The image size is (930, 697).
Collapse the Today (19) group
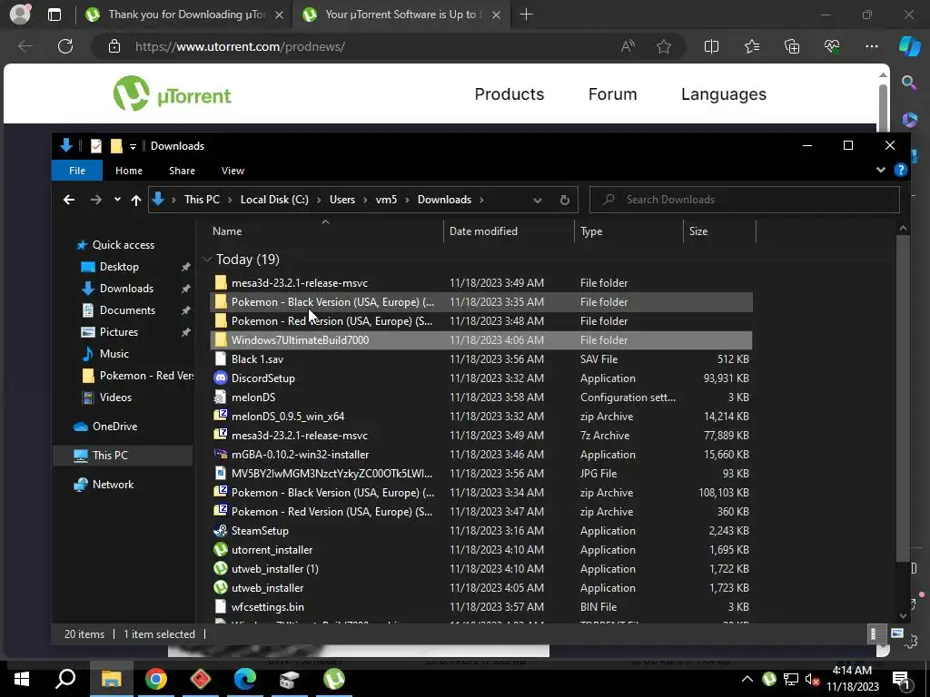[x=207, y=259]
